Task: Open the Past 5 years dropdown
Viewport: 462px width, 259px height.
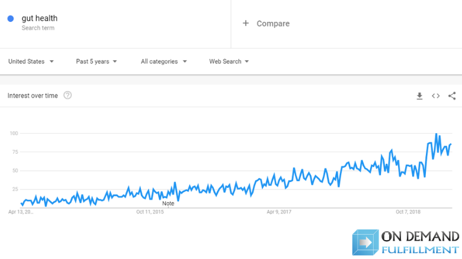Action: tap(97, 61)
